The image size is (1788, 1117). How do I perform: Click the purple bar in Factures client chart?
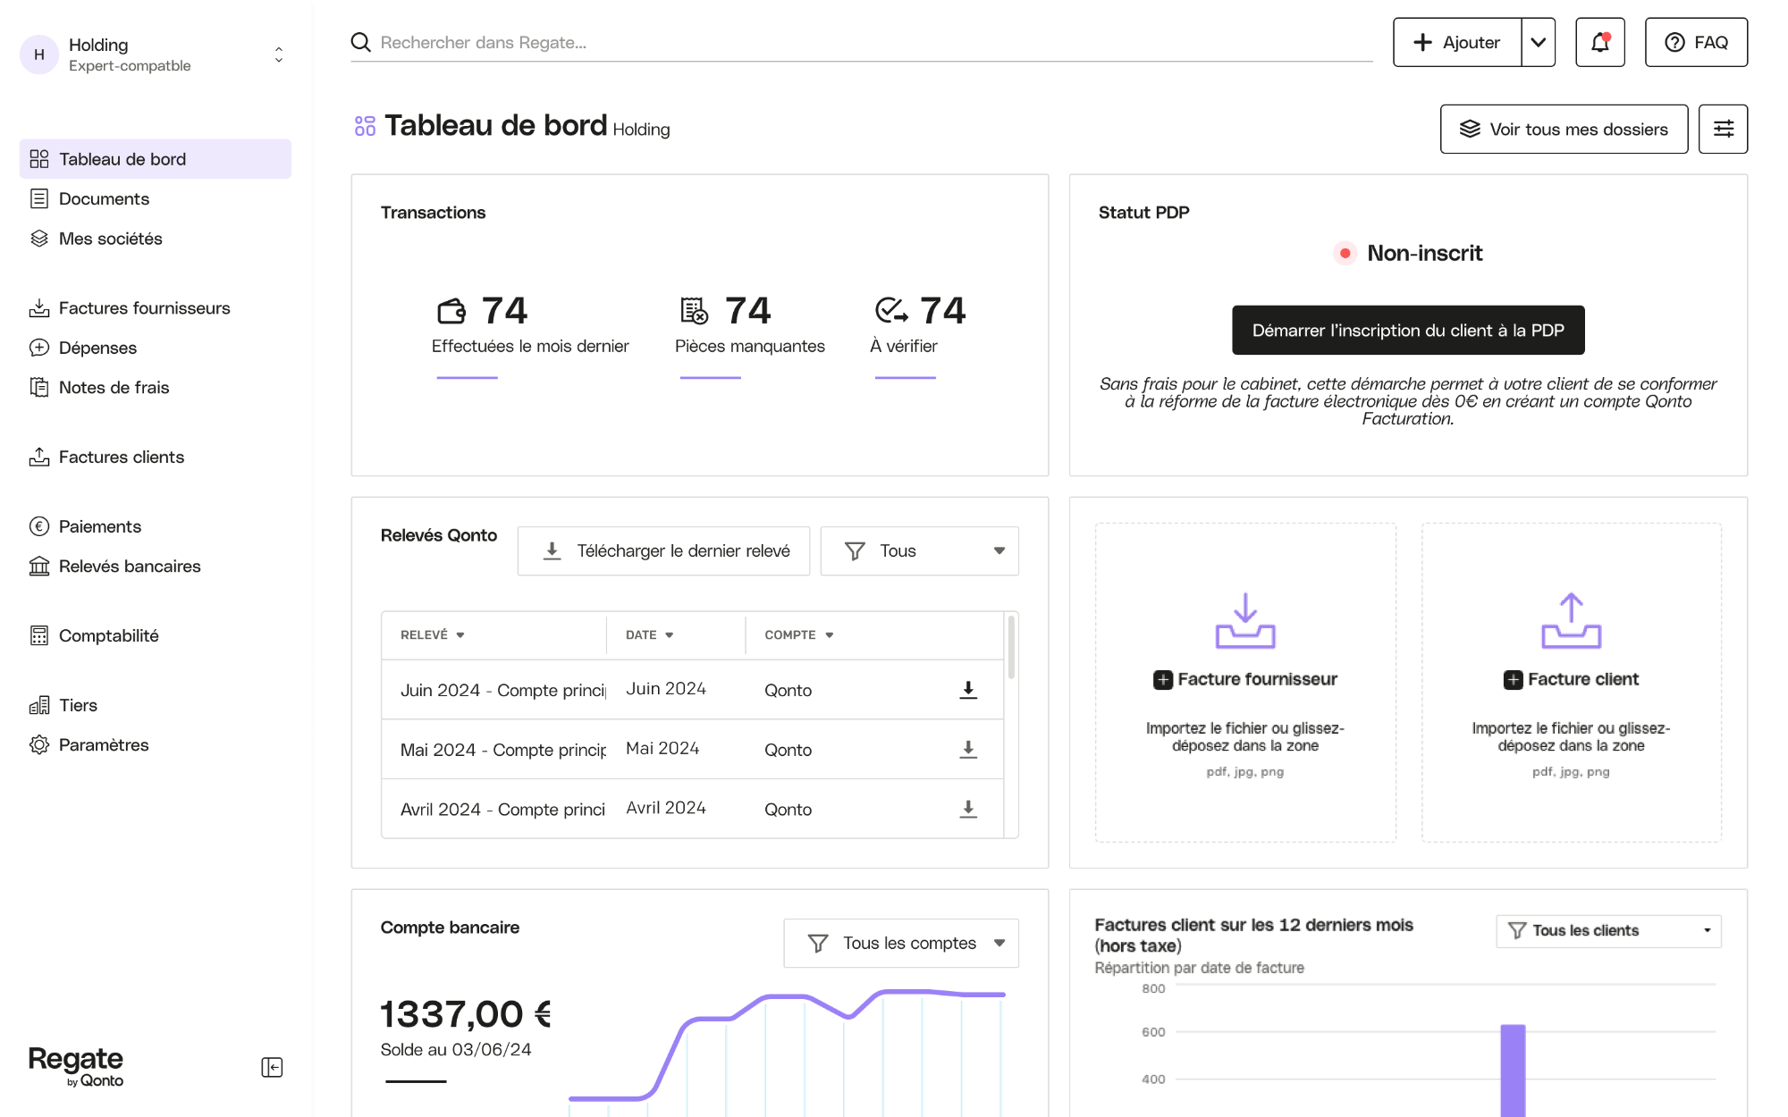(x=1513, y=1071)
